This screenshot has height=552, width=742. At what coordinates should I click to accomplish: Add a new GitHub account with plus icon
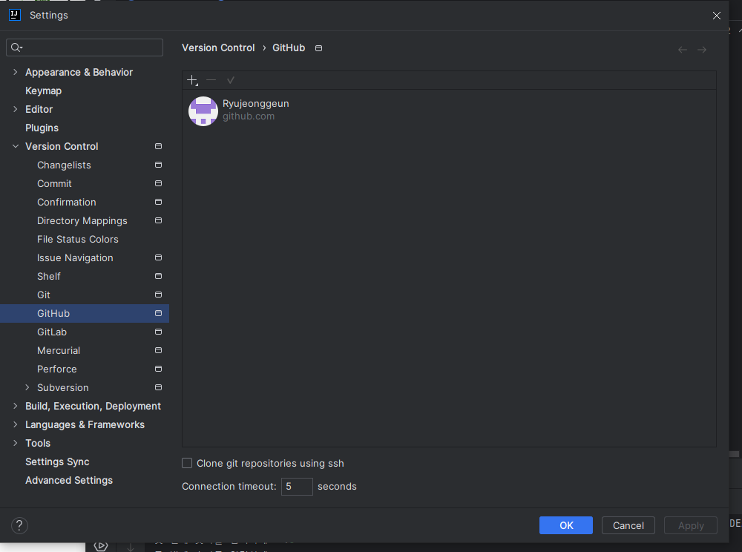click(193, 80)
